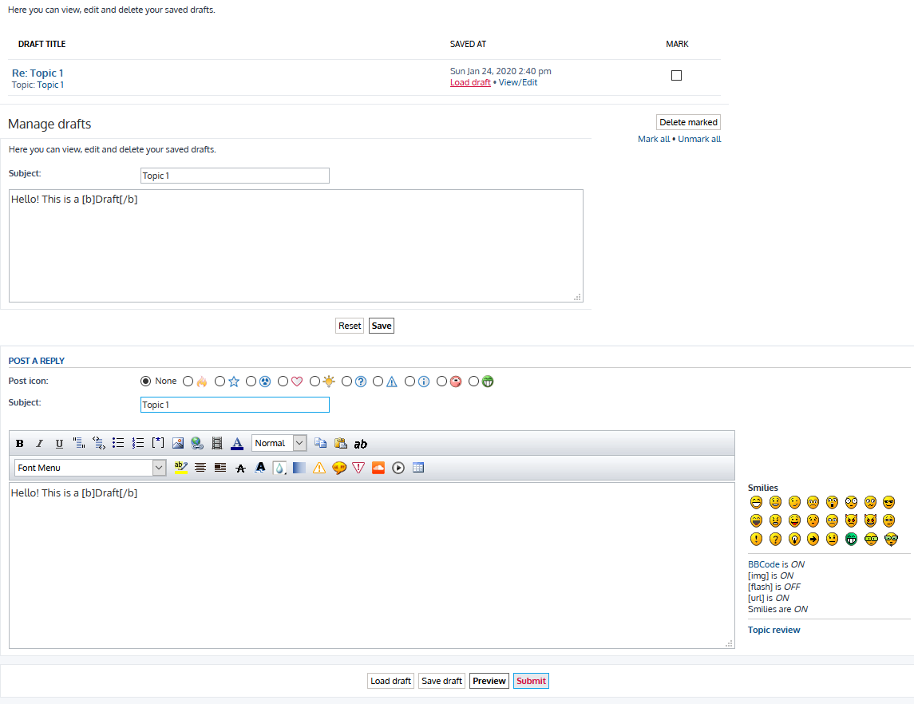Apply strikethrough A icon

240,468
